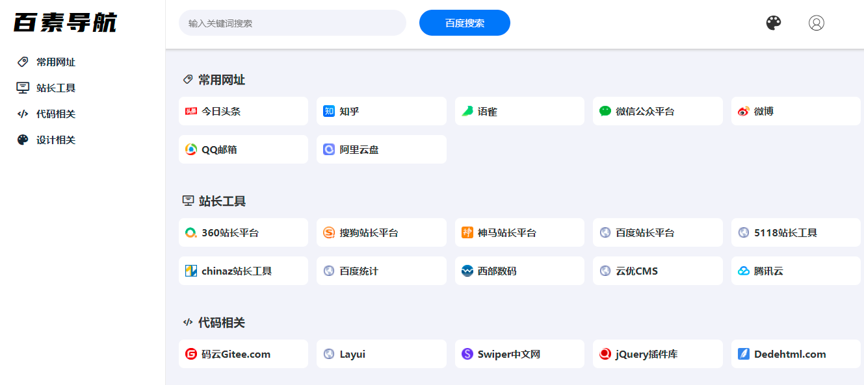Click the color palette theme icon
This screenshot has height=385, width=864.
pos(773,23)
